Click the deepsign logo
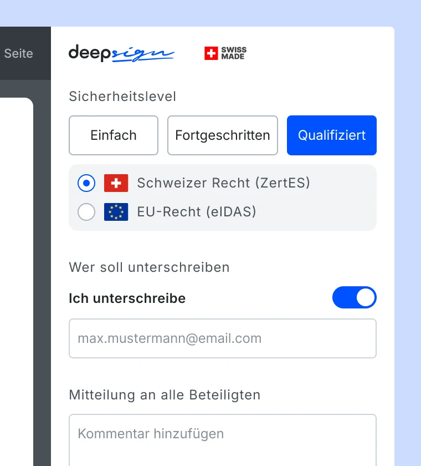The height and width of the screenshot is (466, 421). coord(121,53)
